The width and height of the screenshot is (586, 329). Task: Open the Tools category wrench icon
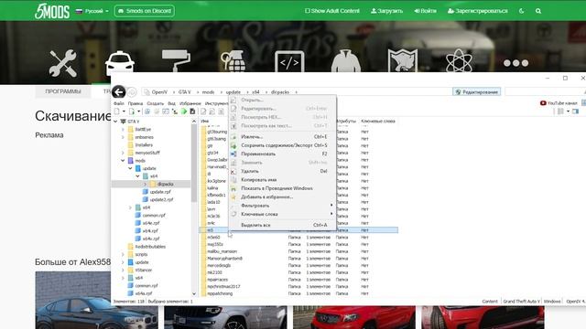tap(63, 63)
